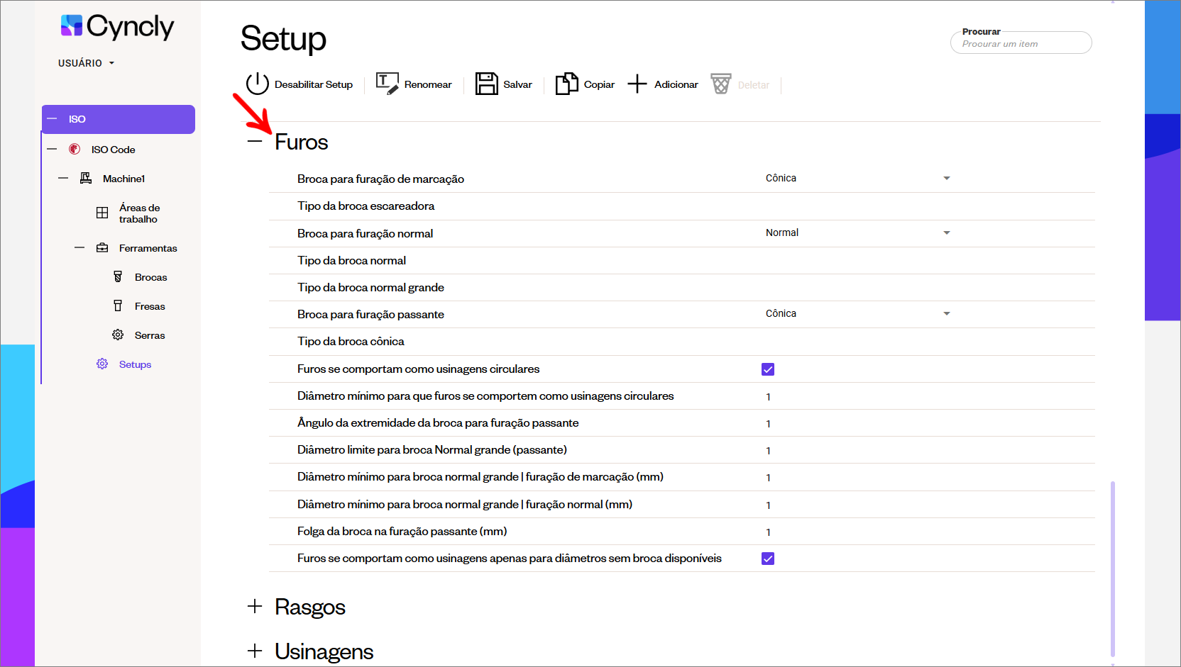This screenshot has height=667, width=1181.
Task: Open Áreas de trabalho entry
Action: point(139,213)
